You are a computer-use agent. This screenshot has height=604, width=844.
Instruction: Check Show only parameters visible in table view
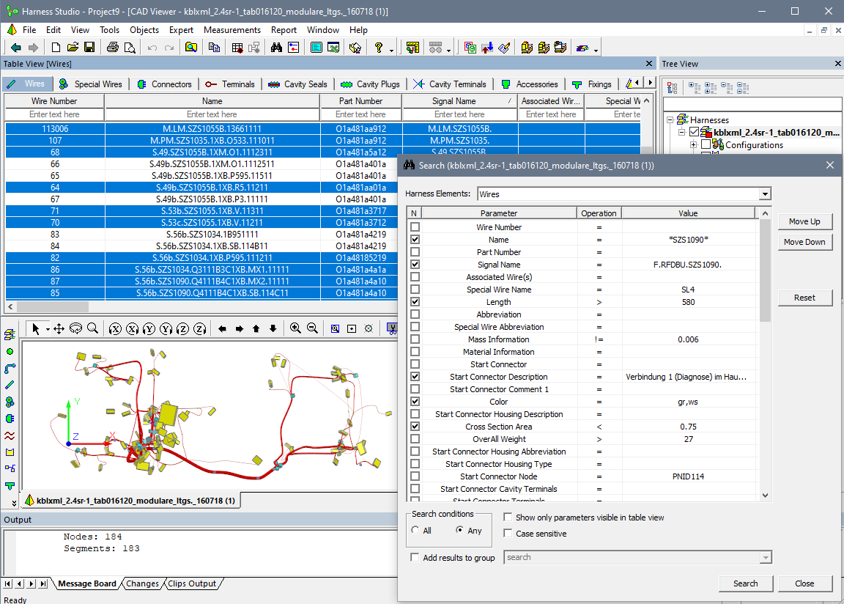[x=506, y=518]
